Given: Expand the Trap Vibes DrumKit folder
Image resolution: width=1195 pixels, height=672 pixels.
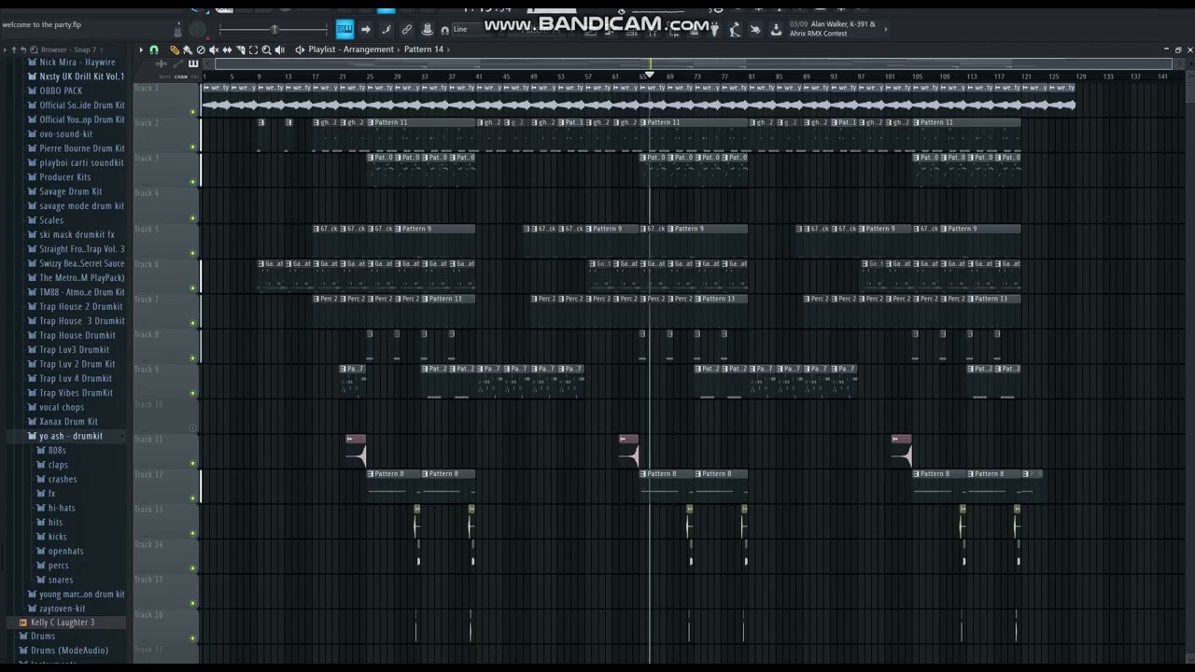Looking at the screenshot, I should click(76, 393).
